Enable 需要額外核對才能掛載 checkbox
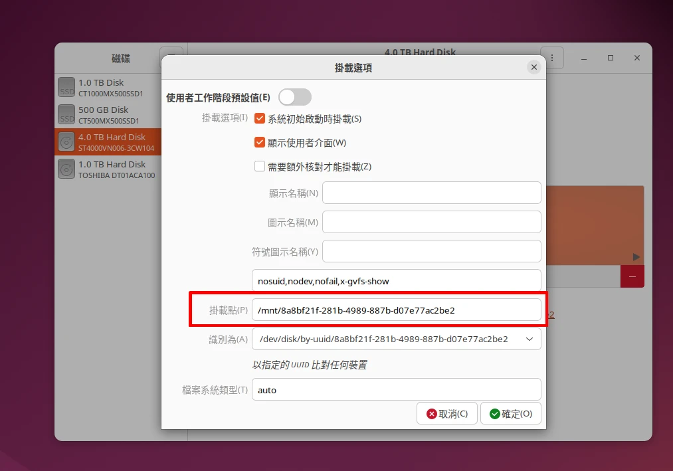This screenshot has width=673, height=471. (260, 167)
